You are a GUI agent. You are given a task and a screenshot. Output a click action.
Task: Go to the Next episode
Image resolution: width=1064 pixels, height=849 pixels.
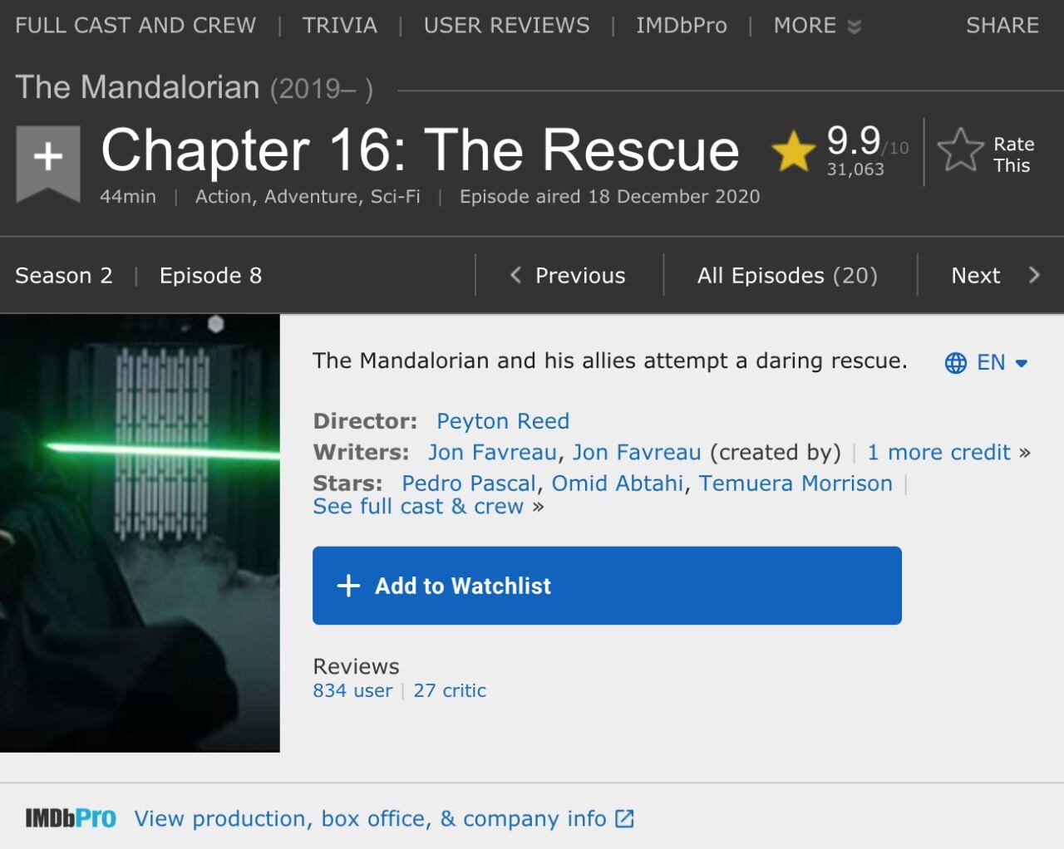coord(994,276)
